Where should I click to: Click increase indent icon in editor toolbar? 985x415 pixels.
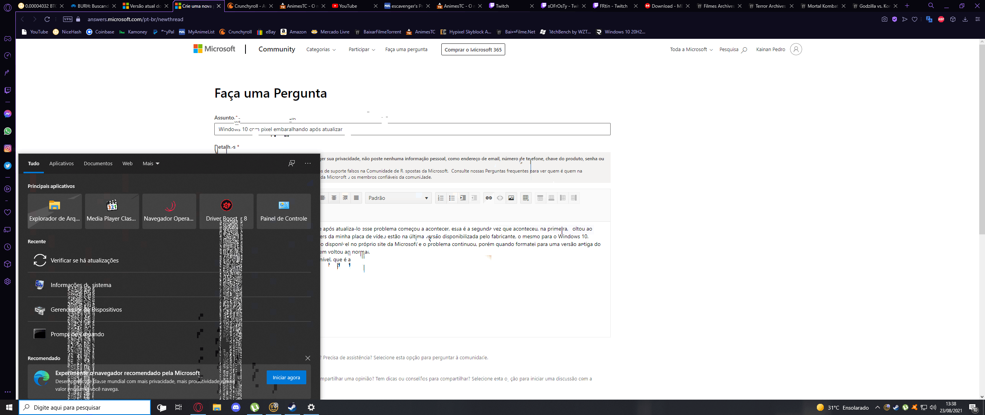(x=463, y=198)
